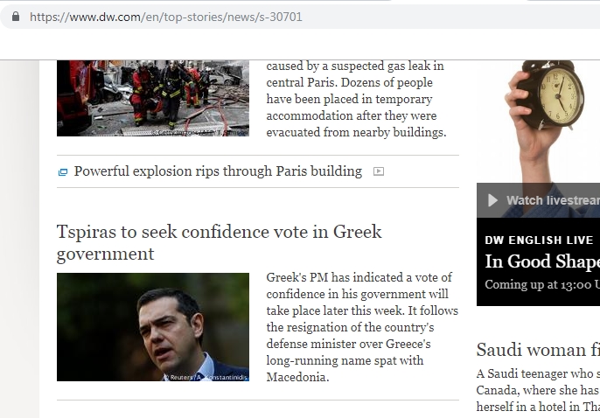Open 'Powerful explosion rips through Paris building' link
Viewport: 600px width, 418px height.
click(x=218, y=171)
